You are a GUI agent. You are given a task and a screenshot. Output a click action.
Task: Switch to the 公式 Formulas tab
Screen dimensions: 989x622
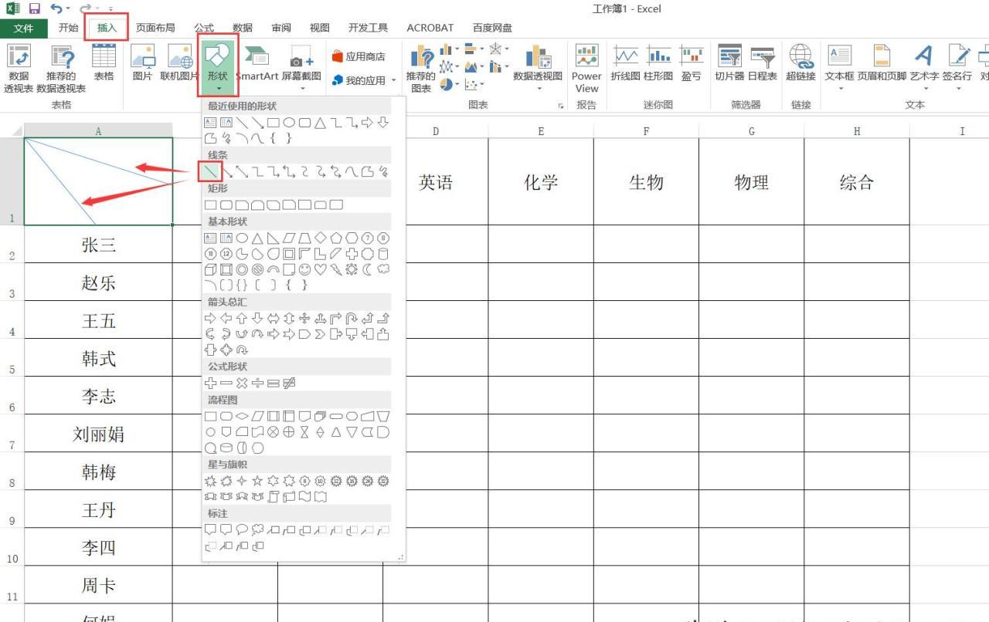tap(204, 28)
